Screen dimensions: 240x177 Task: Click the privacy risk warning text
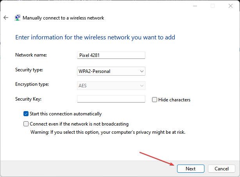107,132
